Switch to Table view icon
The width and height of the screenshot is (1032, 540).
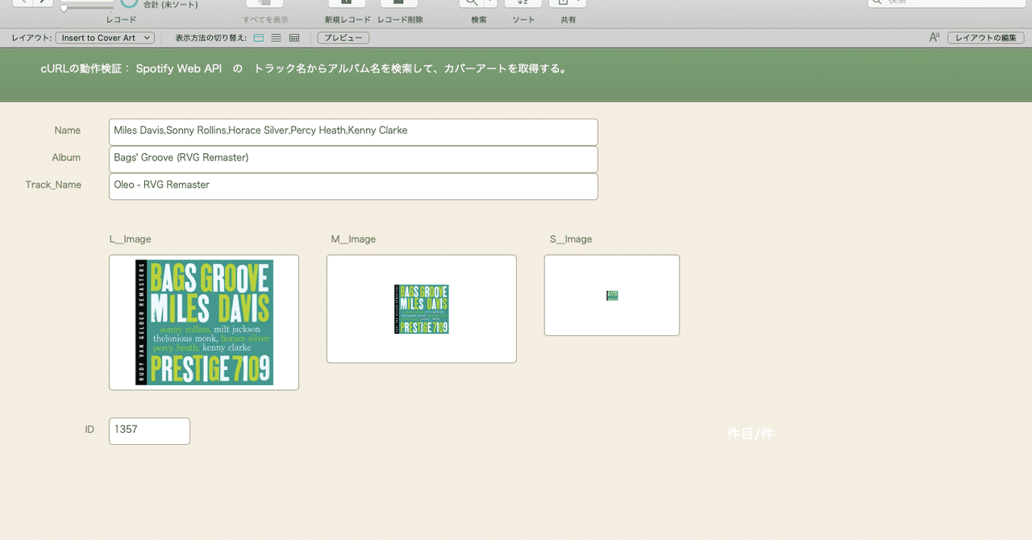pyautogui.click(x=294, y=38)
